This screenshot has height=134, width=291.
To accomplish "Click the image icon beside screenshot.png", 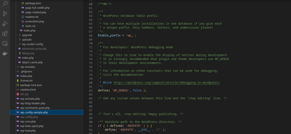I will (x=23, y=21).
